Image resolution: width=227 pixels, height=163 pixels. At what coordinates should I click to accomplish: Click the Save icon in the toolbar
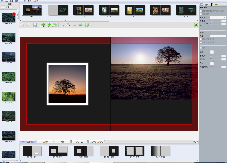pyautogui.click(x=35, y=25)
